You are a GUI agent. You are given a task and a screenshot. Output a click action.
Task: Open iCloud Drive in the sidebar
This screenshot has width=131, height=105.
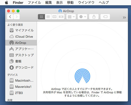point(21,36)
